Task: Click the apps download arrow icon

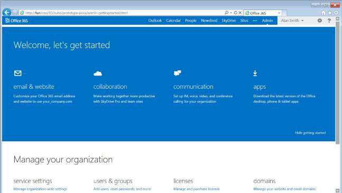Action: 255,73
